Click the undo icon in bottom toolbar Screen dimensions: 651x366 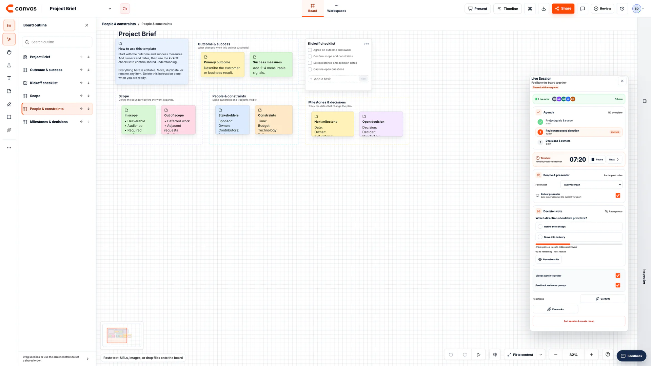pyautogui.click(x=451, y=355)
